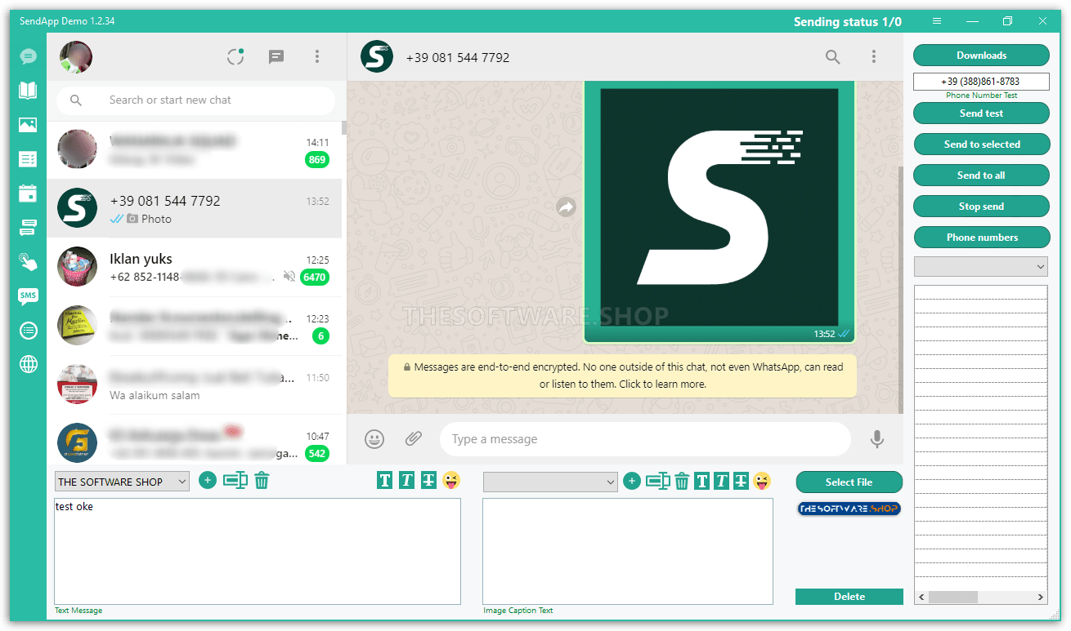The height and width of the screenshot is (631, 1071).
Task: Open chat list three-dot menu
Action: coord(317,56)
